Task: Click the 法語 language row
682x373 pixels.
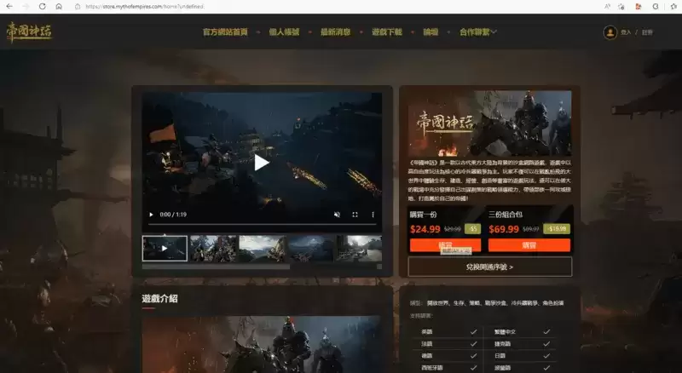Action: [448, 343]
